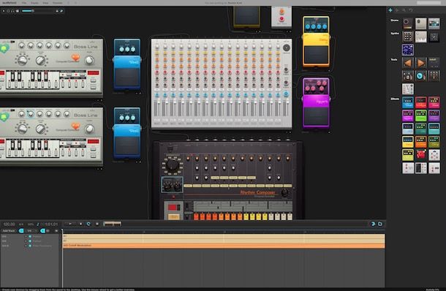Mute the first timeline track
Screen dimensions: 446x291
[30, 236]
